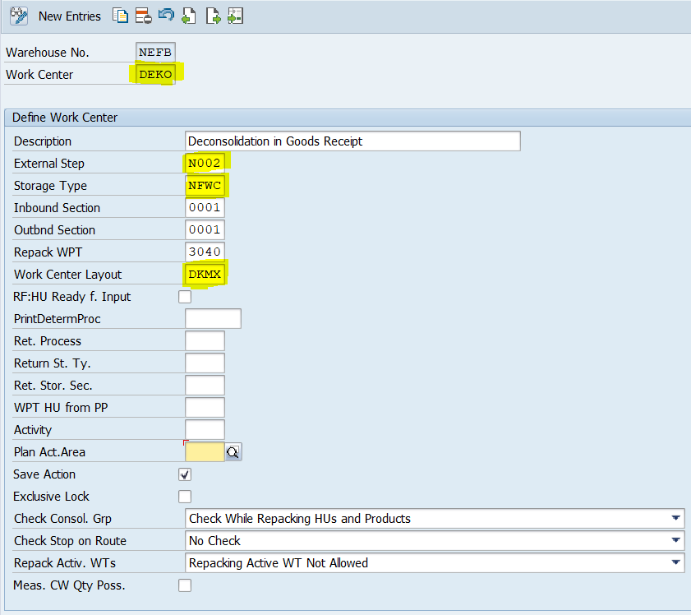Screen dimensions: 691x615
Task: Click the Delete entry icon
Action: pos(144,16)
